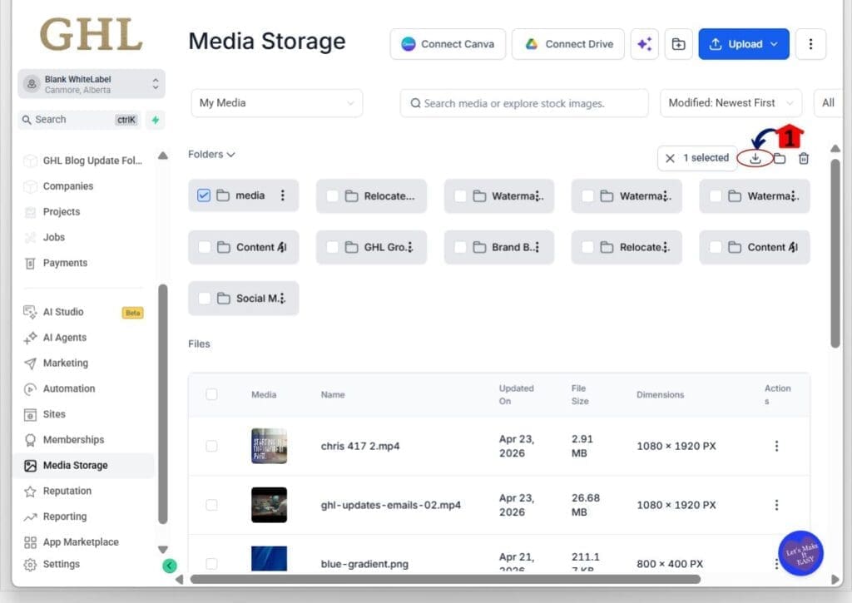
Task: Collapse the Folders section chevron
Action: click(x=231, y=155)
